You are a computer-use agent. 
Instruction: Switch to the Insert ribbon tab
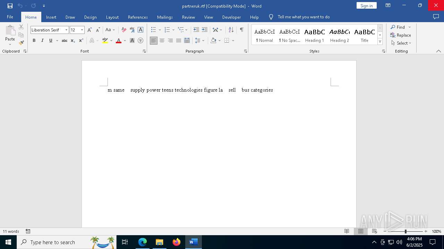point(51,17)
